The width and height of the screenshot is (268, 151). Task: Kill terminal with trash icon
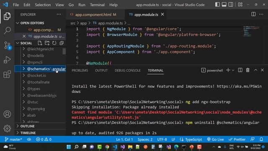[247, 70]
